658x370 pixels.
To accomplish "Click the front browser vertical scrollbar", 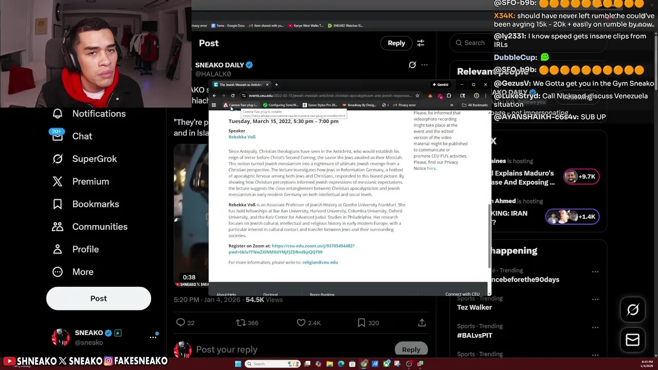I will (x=489, y=235).
